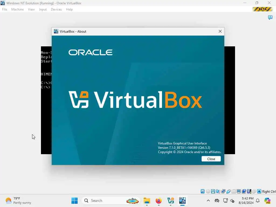The width and height of the screenshot is (276, 207).
Task: Click the Right Ctrl host key label
Action: click(269, 192)
